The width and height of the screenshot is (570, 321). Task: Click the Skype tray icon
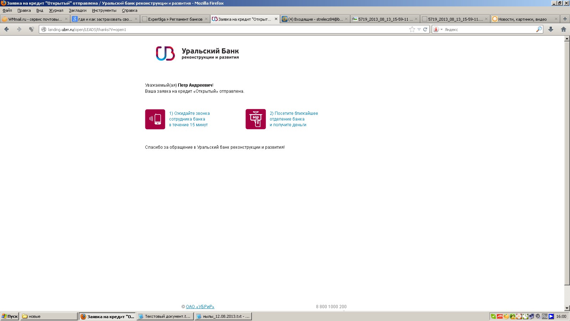(493, 316)
